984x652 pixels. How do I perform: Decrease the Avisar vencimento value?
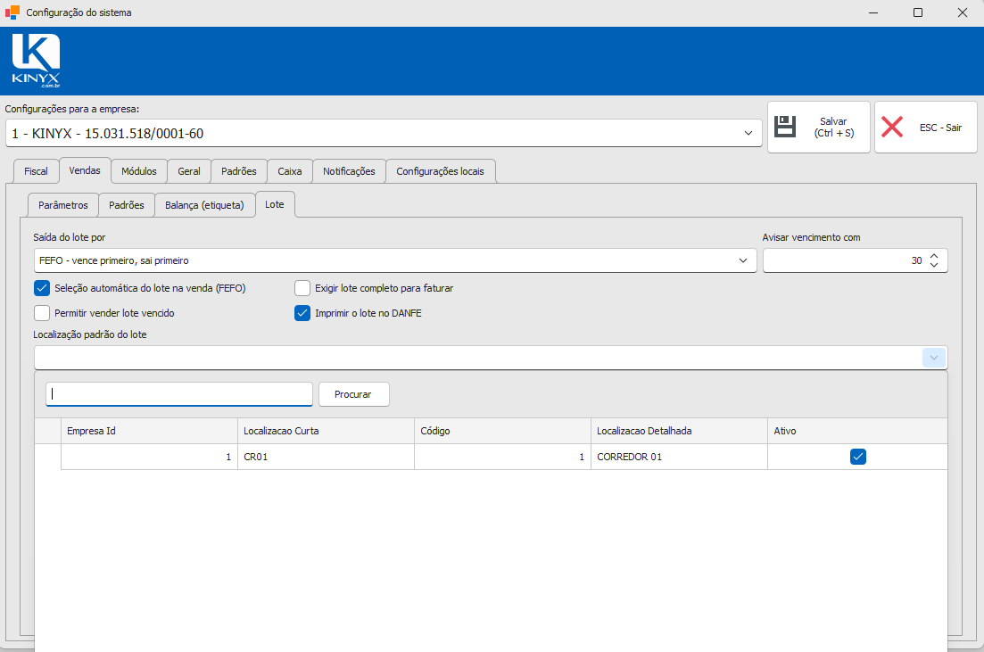coord(934,265)
